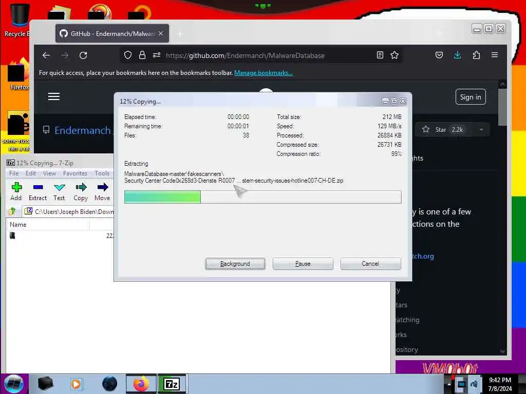
Task: Sort by Name column header in 7-Zip
Action: [48, 225]
